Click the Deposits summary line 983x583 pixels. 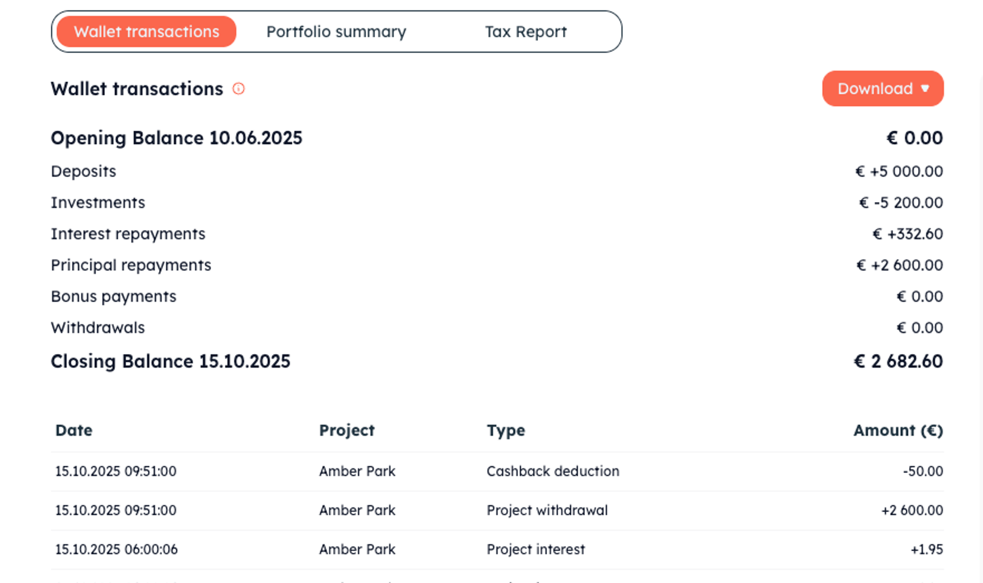click(x=83, y=171)
